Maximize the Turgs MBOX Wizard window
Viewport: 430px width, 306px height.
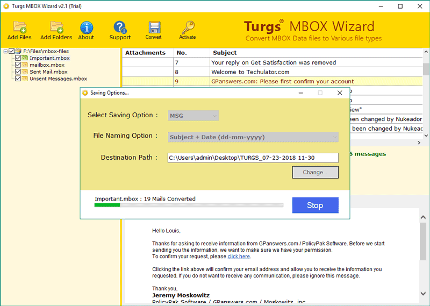(400, 6)
